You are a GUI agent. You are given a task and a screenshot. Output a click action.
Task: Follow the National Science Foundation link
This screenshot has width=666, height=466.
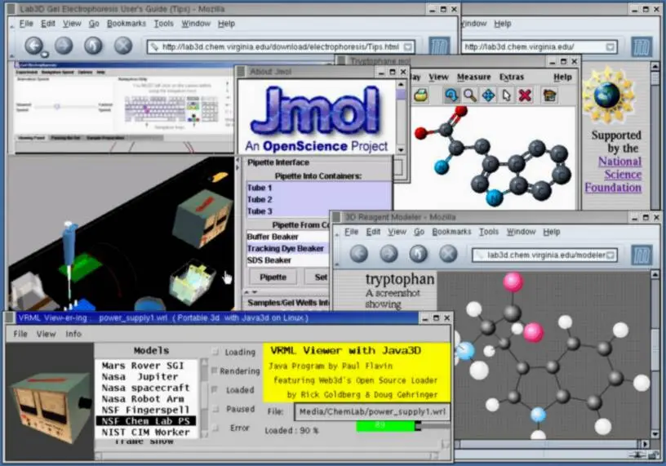pyautogui.click(x=613, y=175)
